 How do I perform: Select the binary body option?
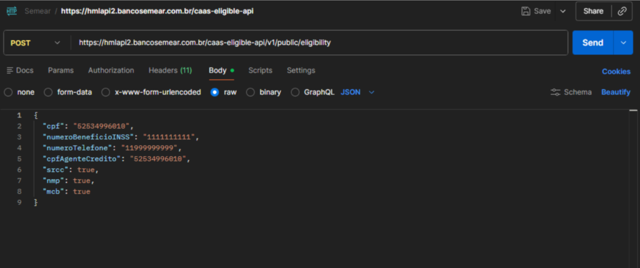pyautogui.click(x=251, y=92)
